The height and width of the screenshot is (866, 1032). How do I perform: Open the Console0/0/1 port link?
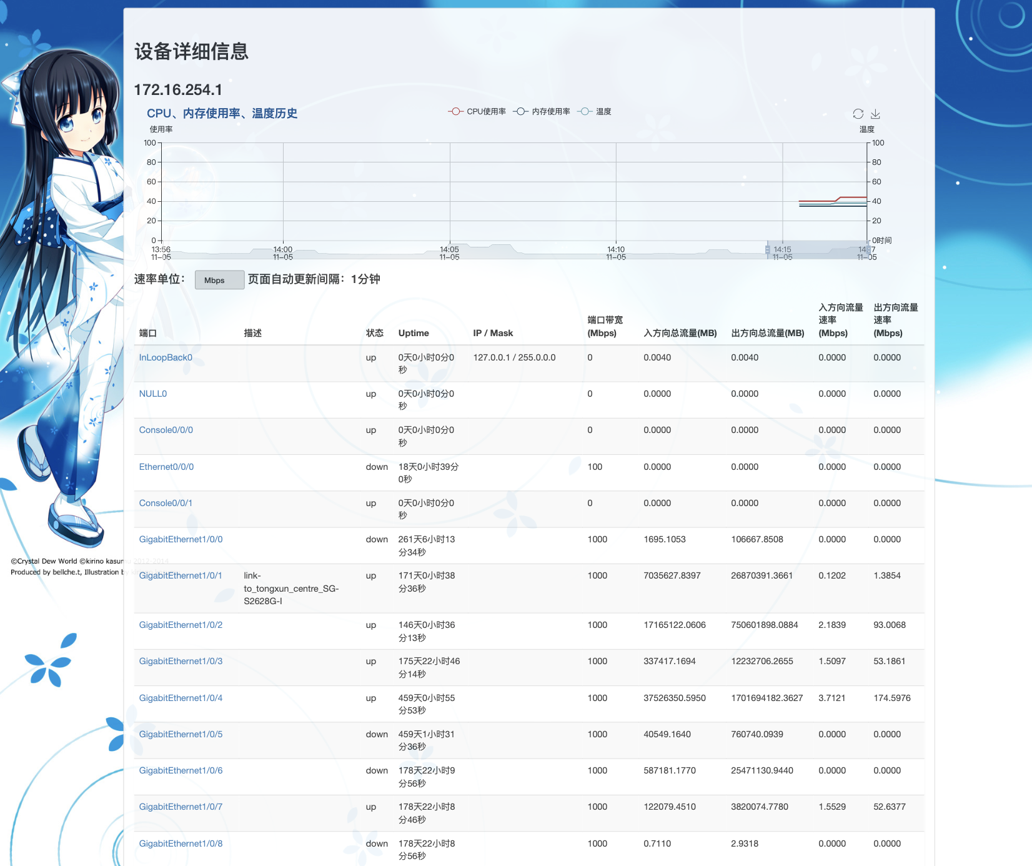[x=166, y=503]
